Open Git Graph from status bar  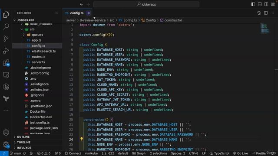point(139,153)
